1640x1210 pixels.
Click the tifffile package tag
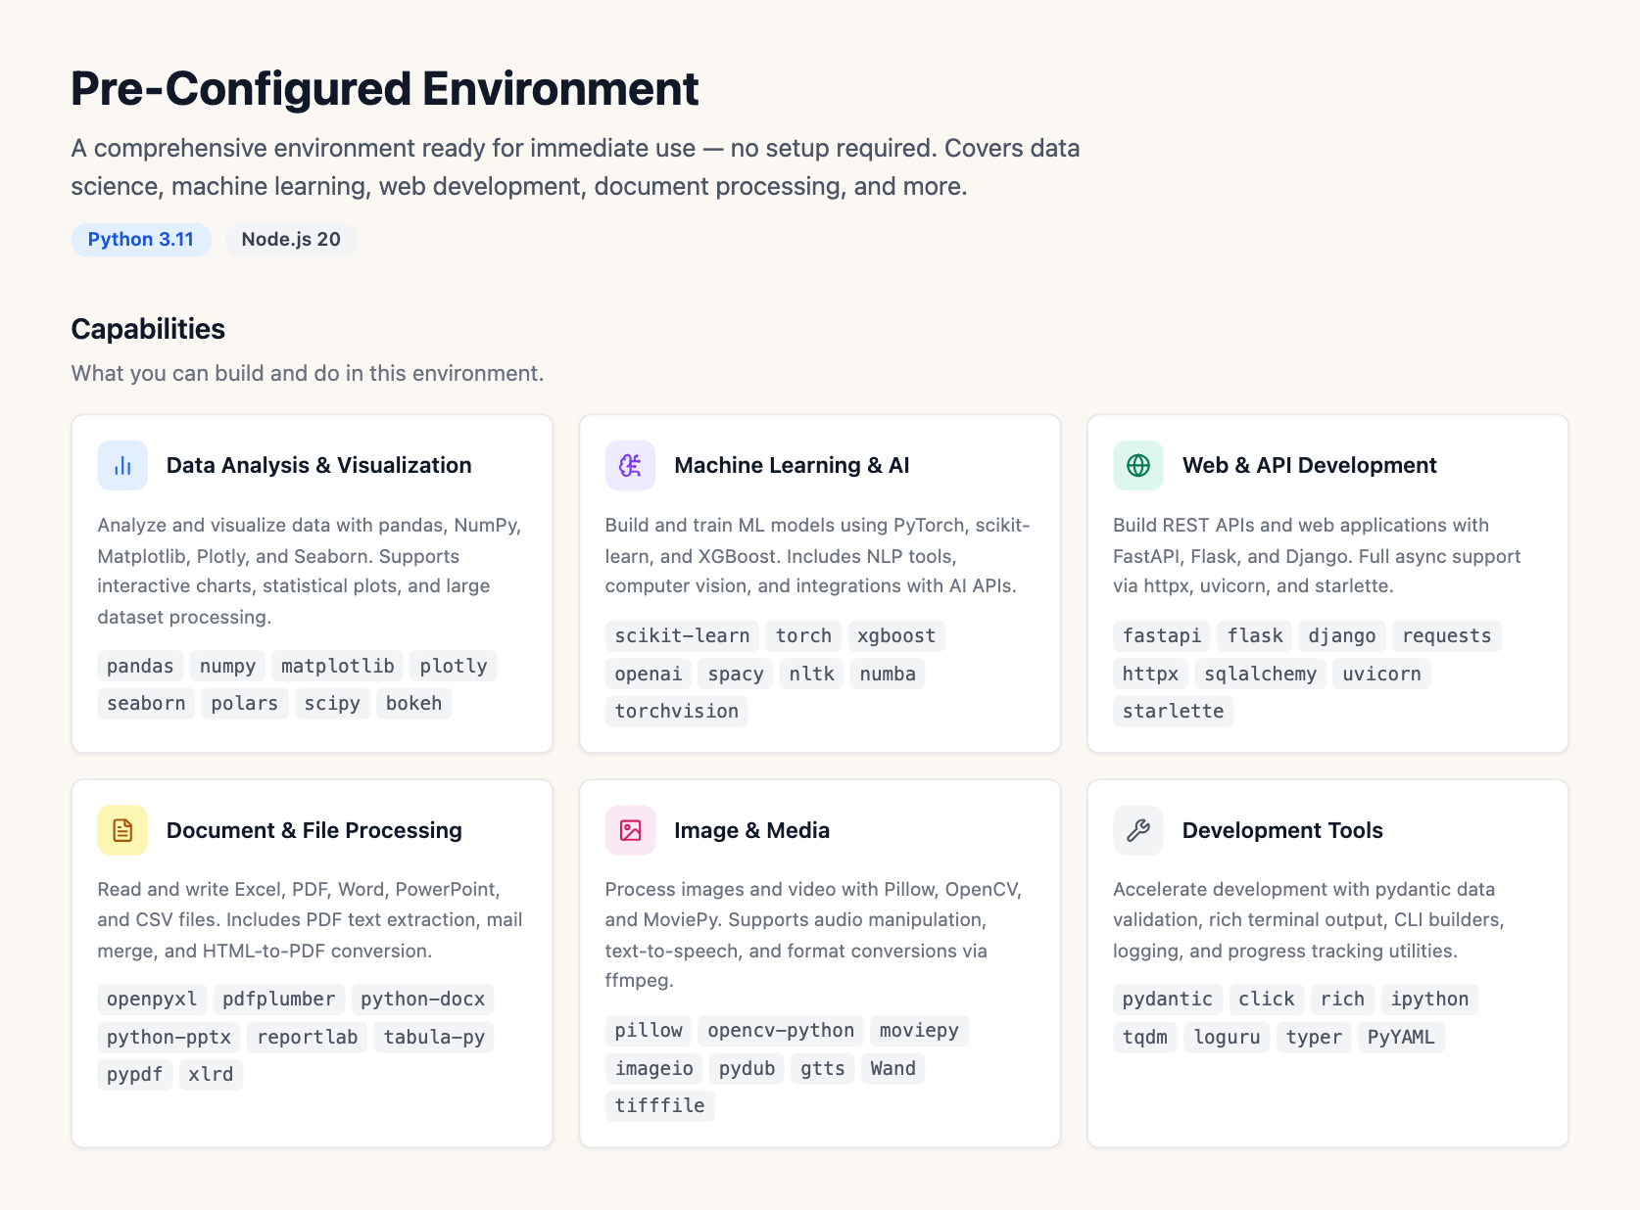[x=660, y=1105]
